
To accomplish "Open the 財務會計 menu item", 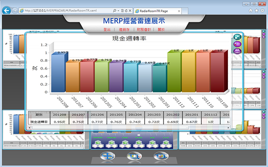I will [144, 29].
